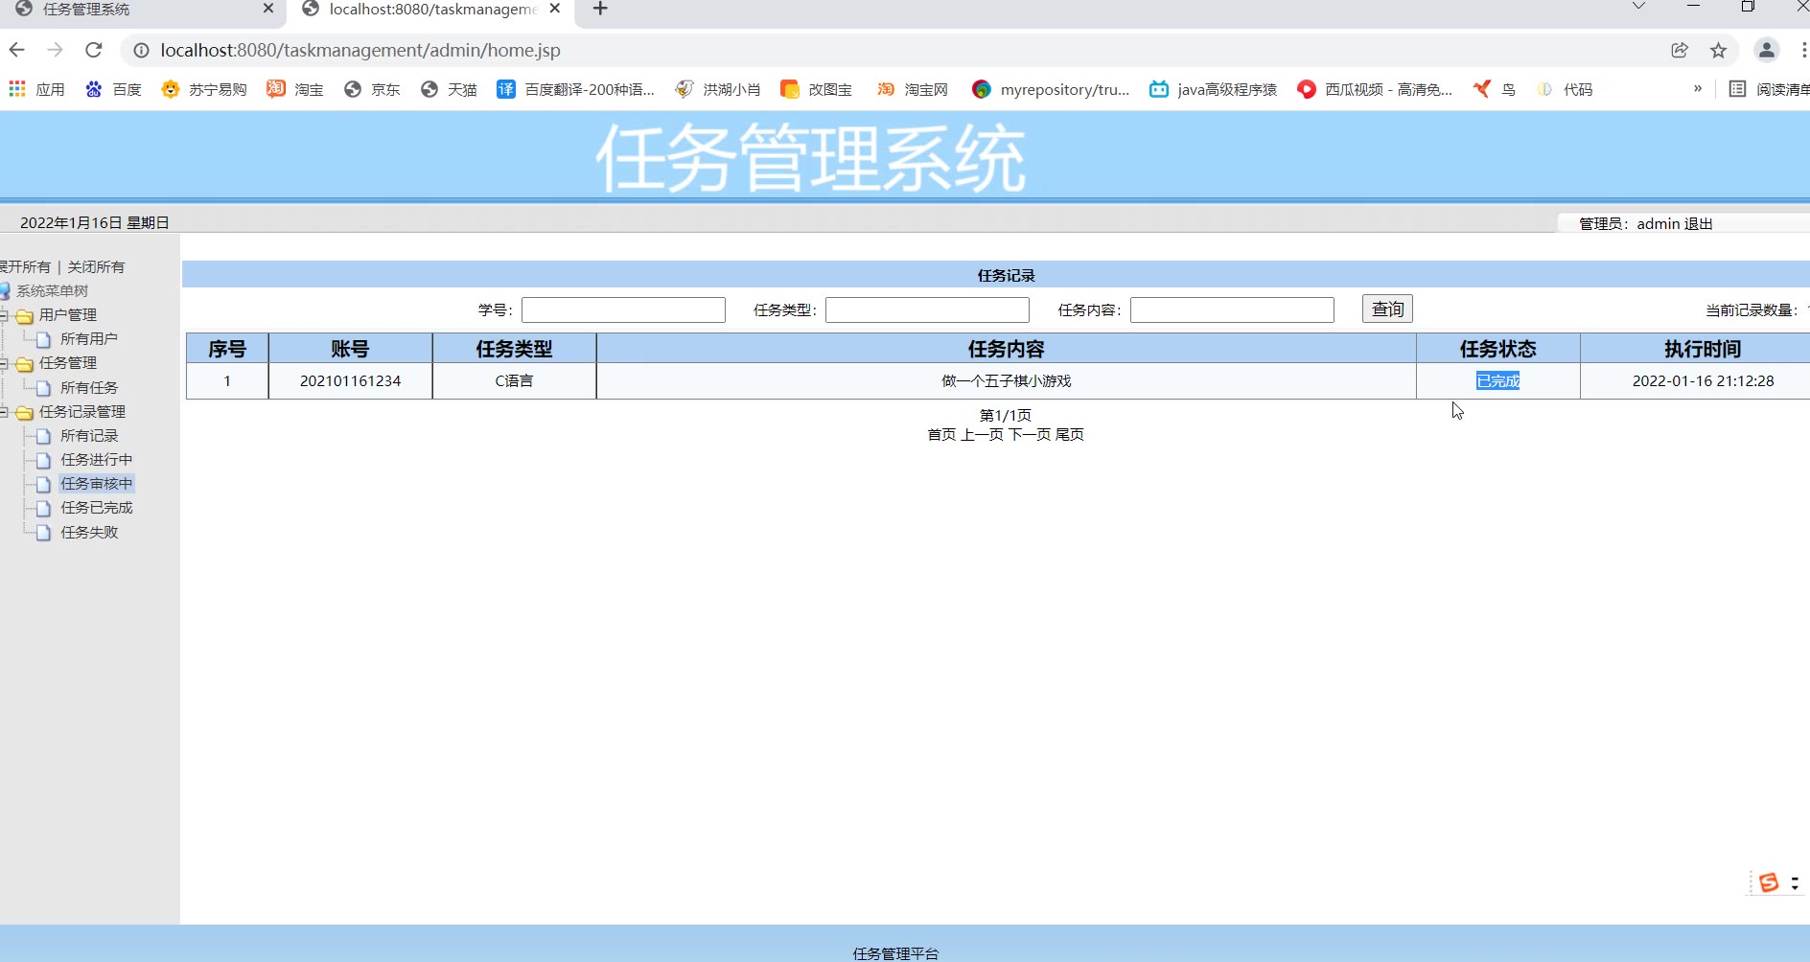Click the 学号 input field
Screen dimensions: 1810x962
click(x=623, y=309)
